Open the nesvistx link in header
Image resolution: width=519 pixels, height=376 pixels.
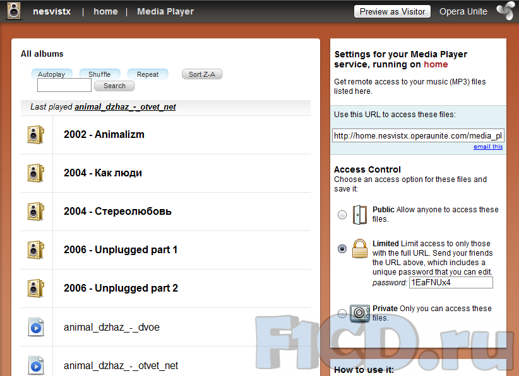(x=52, y=11)
